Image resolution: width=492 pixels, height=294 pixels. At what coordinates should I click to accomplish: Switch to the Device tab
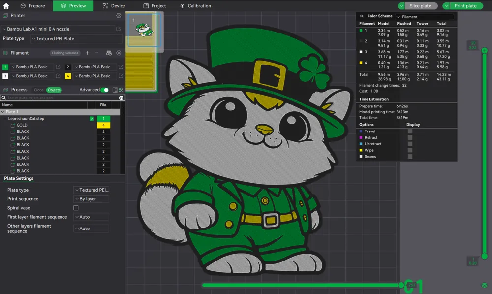click(114, 5)
